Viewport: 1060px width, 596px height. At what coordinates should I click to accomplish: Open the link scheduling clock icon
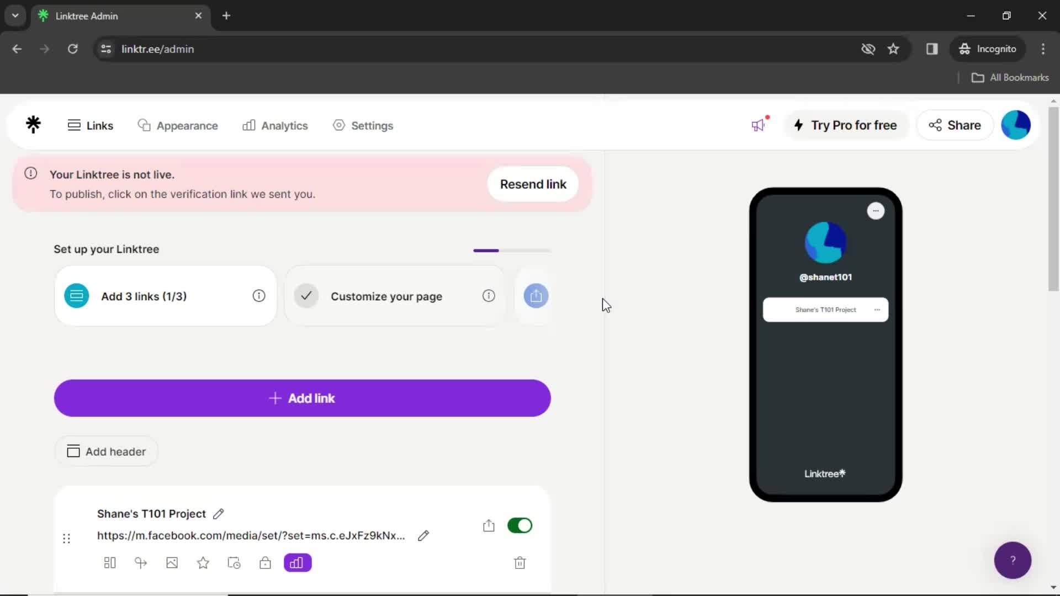(x=234, y=563)
